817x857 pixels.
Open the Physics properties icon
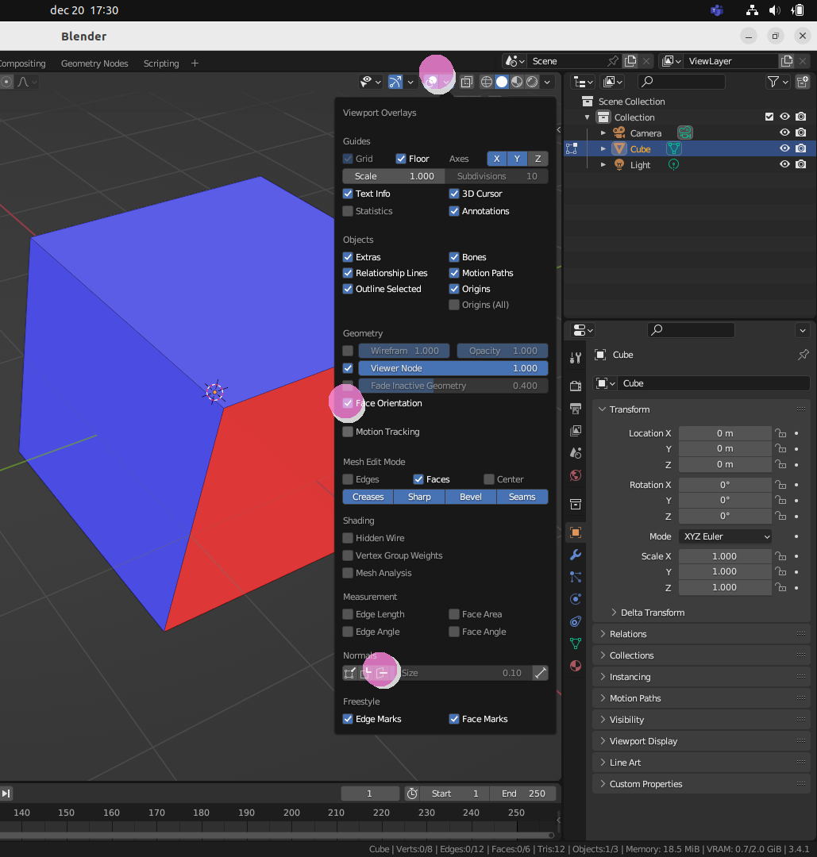pyautogui.click(x=575, y=599)
